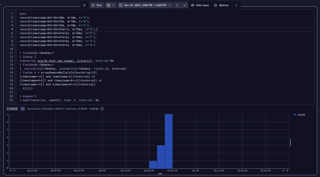Shift timeframe forward with right chevron
Screen dimensions: 320x177
(185, 5)
